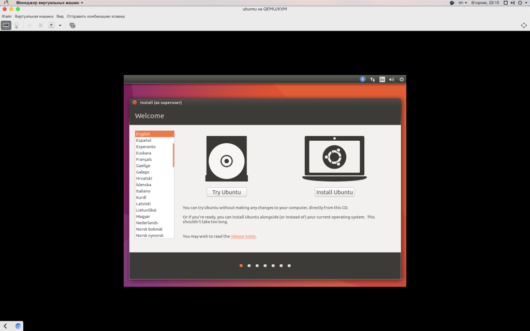Click the Install Ubuntu button
This screenshot has width=530, height=331.
(334, 192)
